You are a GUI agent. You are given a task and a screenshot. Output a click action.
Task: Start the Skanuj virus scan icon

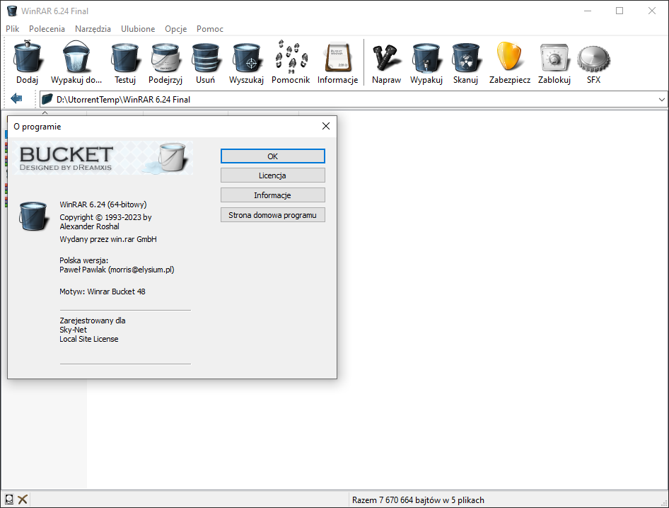[x=466, y=57]
